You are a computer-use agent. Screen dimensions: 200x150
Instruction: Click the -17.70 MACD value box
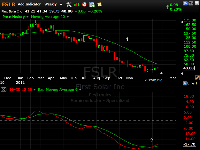point(189,144)
